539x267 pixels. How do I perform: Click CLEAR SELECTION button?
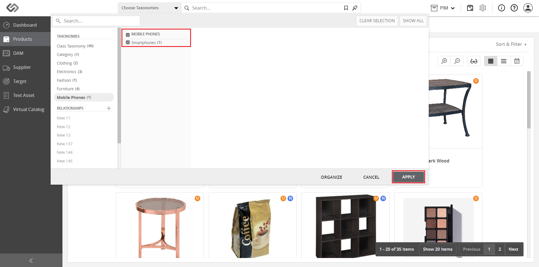[377, 21]
